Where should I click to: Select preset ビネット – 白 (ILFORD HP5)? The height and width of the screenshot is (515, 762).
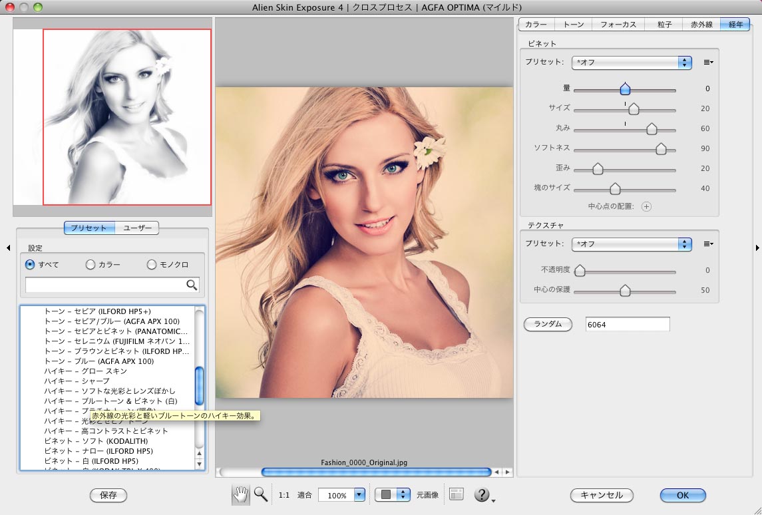click(91, 461)
